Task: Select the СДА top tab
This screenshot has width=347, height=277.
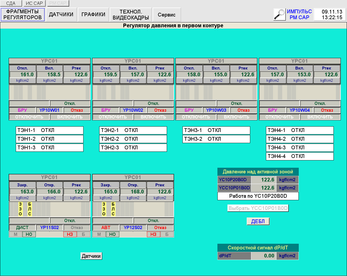Action: pos(11,3)
